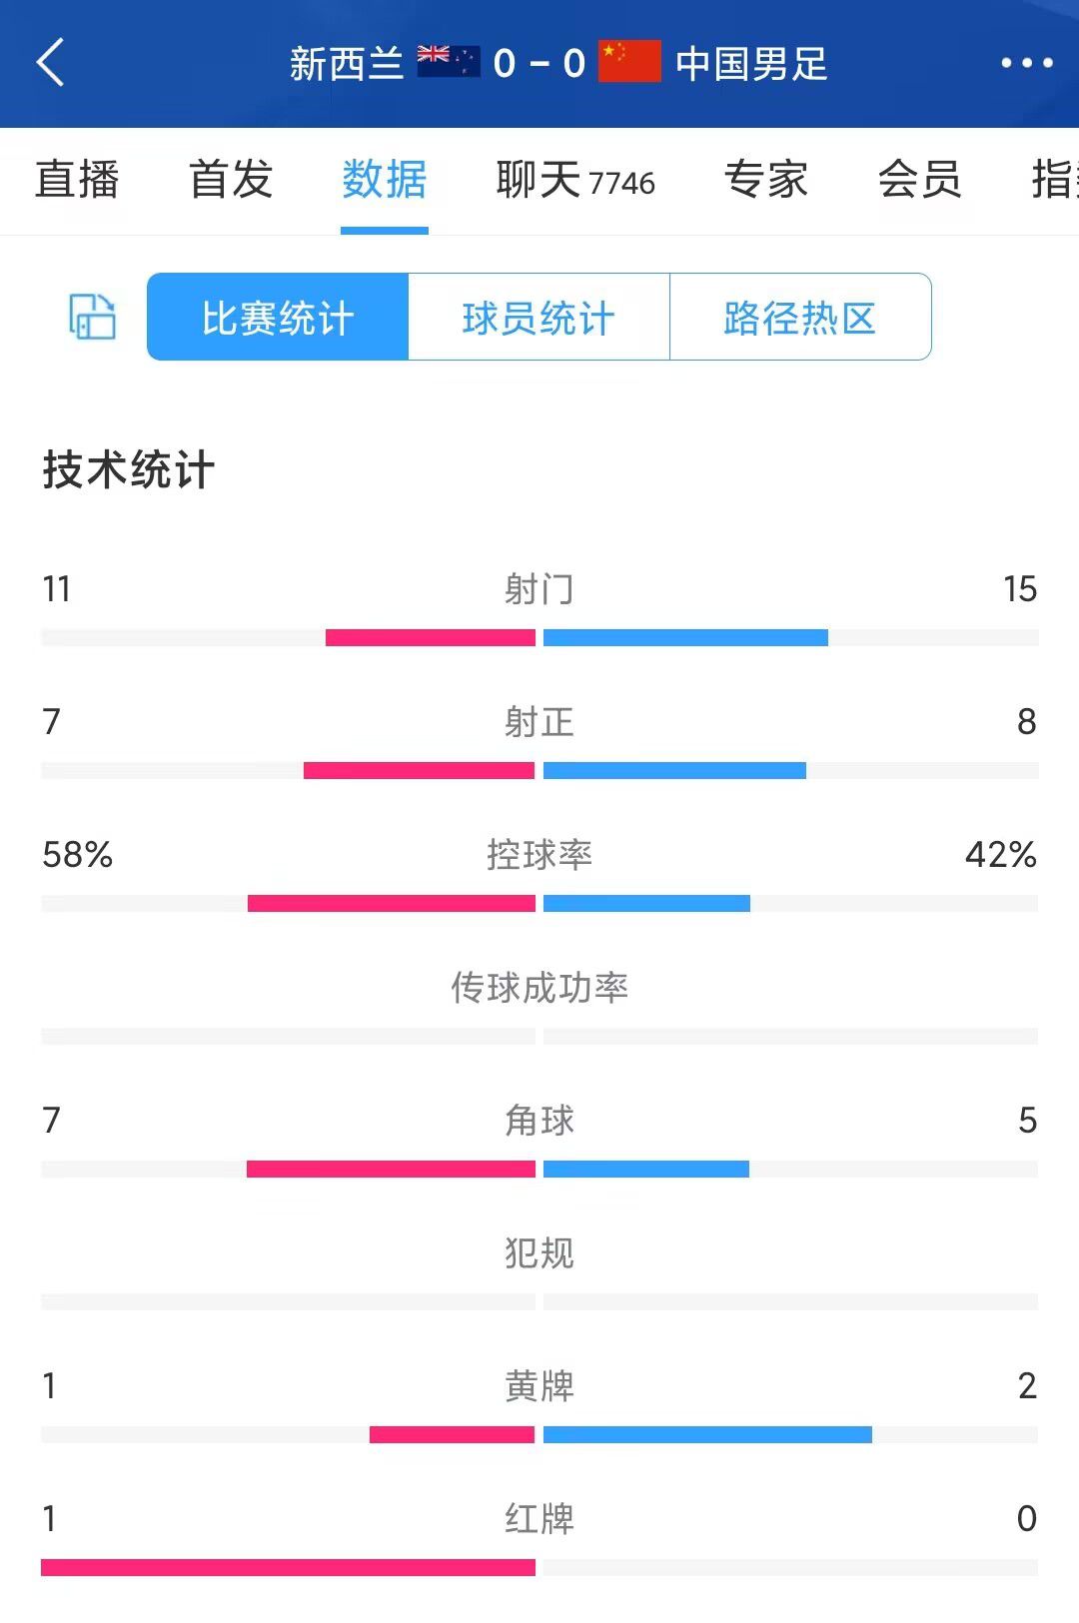Tap the New Zealand flag icon
This screenshot has height=1623, width=1079.
tap(448, 62)
